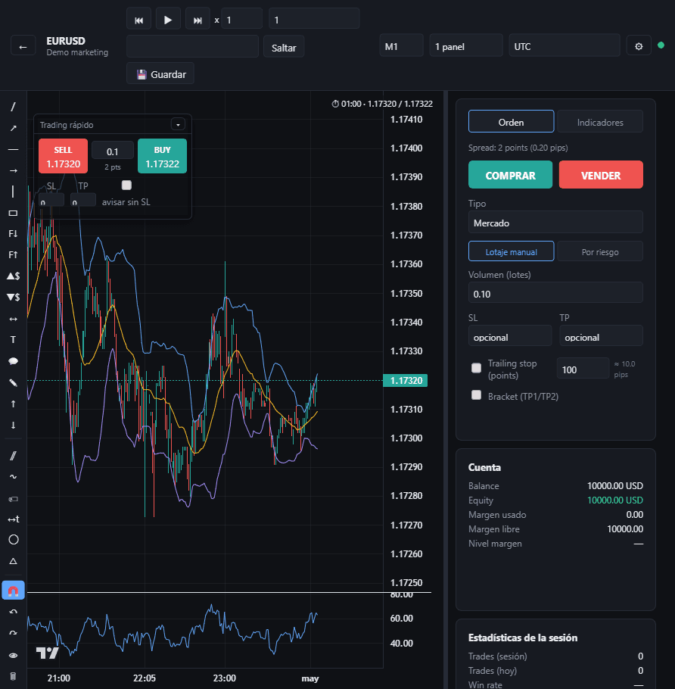Edit the quick trade lot size 0.1
The image size is (675, 689).
(x=113, y=151)
